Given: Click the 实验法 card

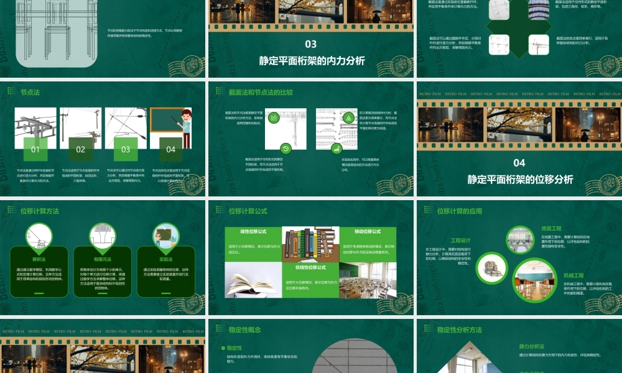Looking at the screenshot, I should pos(166,272).
